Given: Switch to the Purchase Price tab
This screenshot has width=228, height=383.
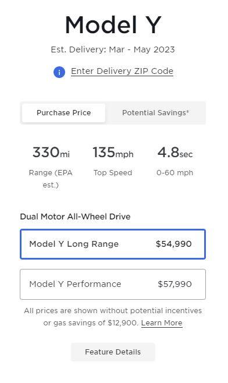Looking at the screenshot, I should tap(64, 113).
